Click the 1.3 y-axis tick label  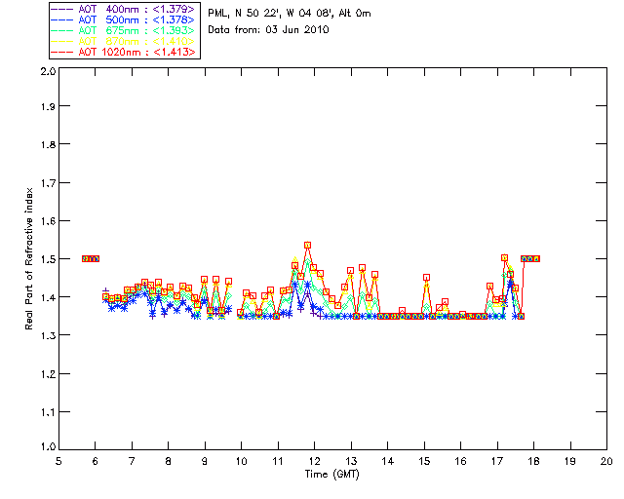click(48, 336)
